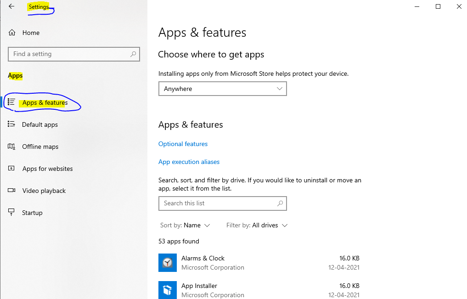
Task: Open the Sort by Name dropdown
Action: 186,225
